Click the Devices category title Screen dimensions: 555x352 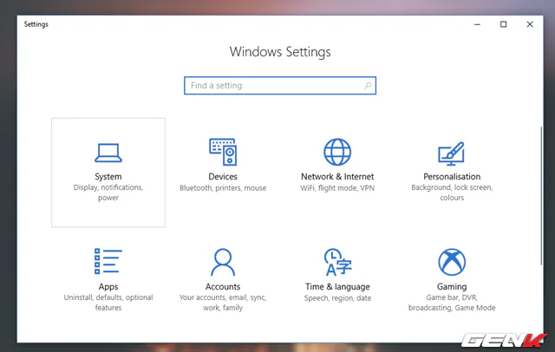tap(223, 177)
